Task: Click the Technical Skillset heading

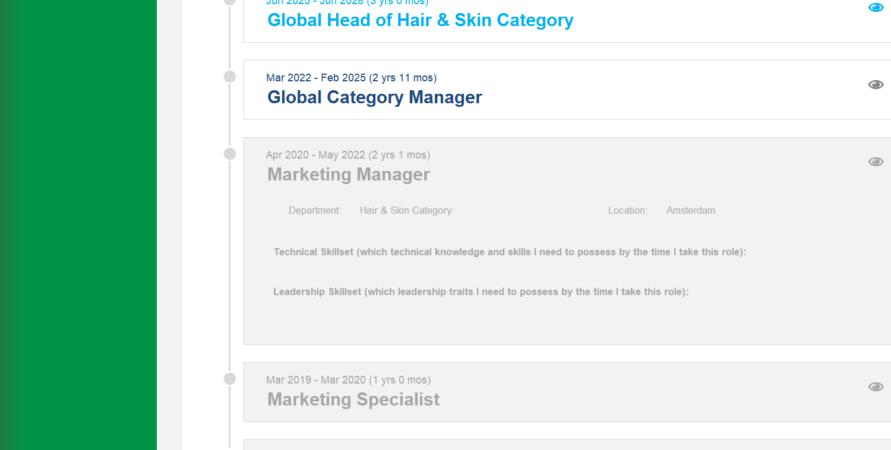Action: (510, 252)
